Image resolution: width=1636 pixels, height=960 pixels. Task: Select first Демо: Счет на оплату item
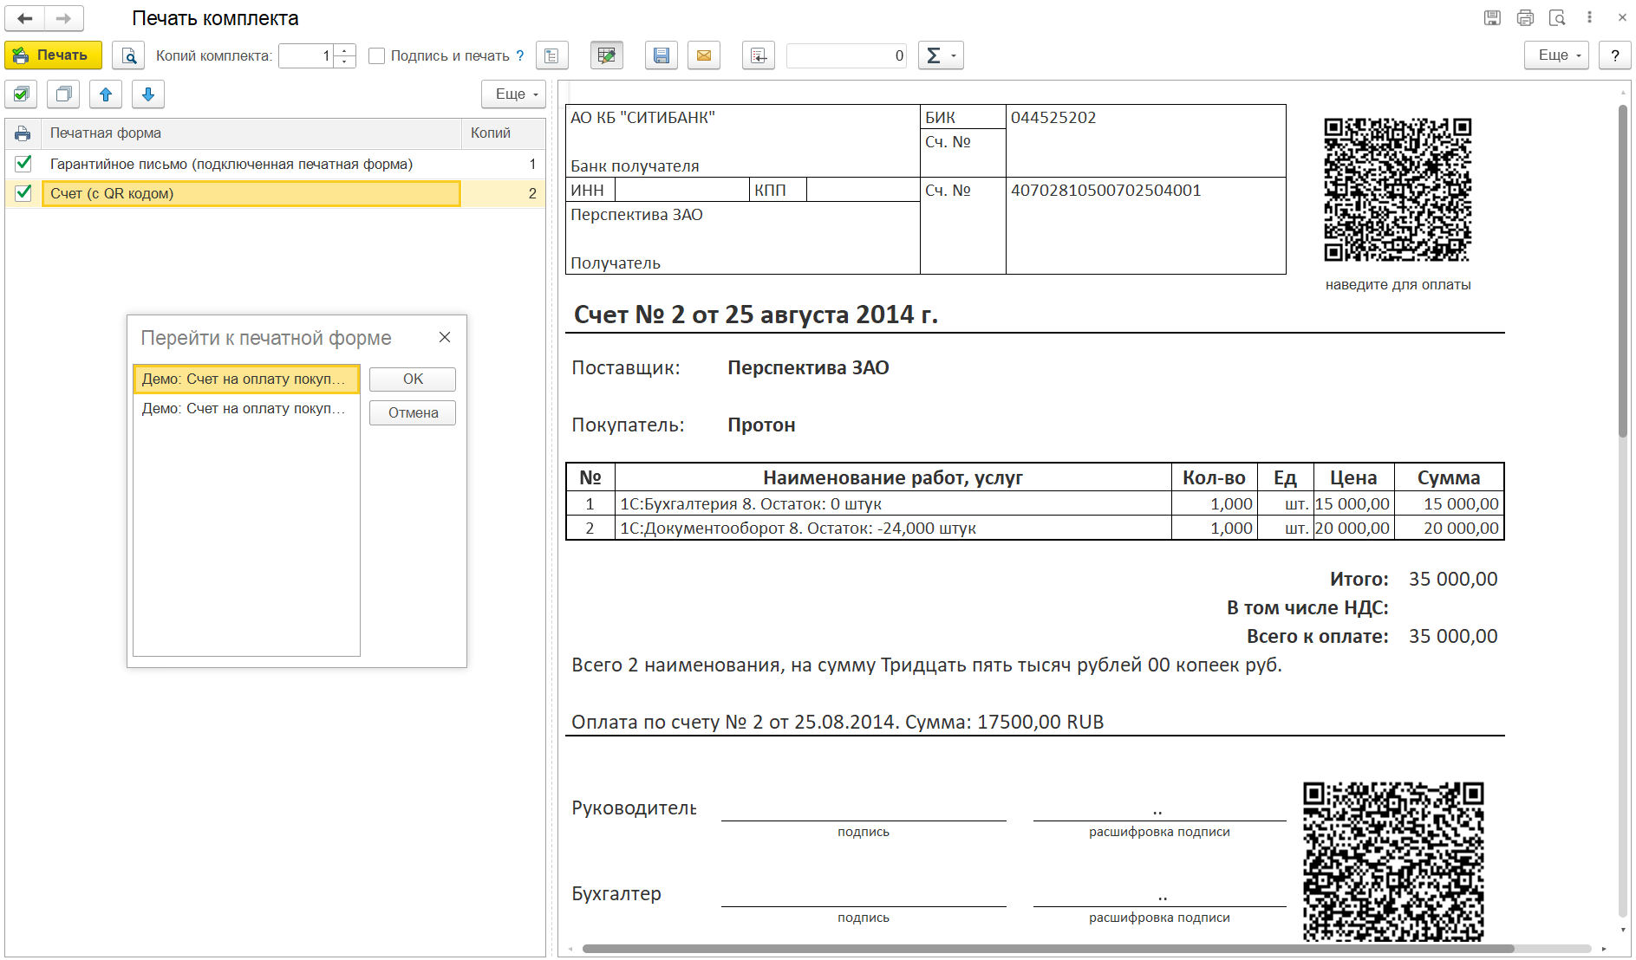coord(246,379)
